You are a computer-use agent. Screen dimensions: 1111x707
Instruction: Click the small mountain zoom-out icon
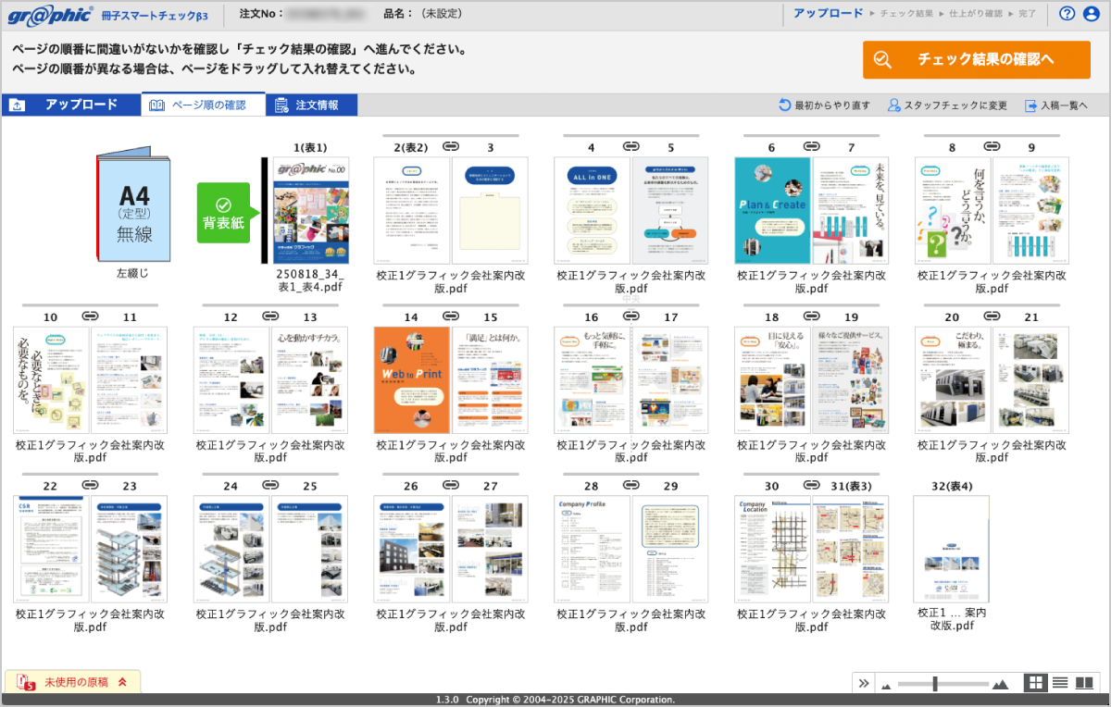pos(886,685)
